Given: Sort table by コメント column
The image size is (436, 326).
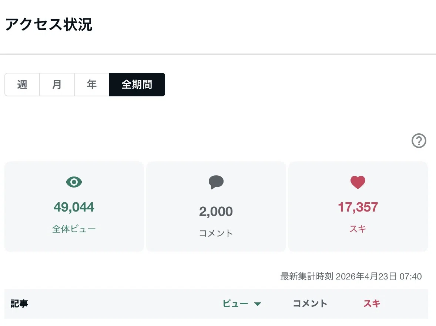Looking at the screenshot, I should point(310,303).
